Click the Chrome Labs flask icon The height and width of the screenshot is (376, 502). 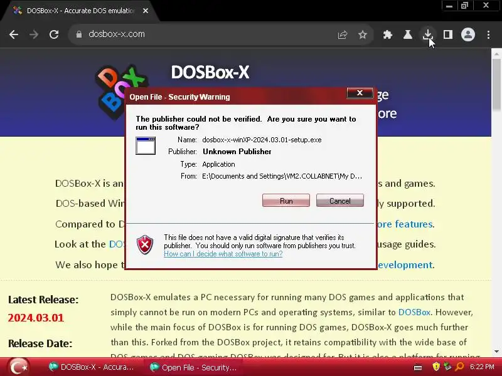[407, 34]
